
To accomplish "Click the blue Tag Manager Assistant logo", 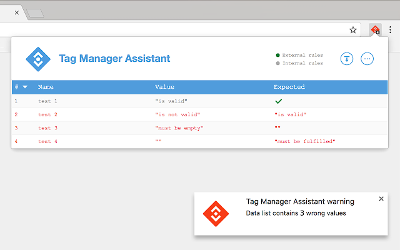I will (38, 59).
